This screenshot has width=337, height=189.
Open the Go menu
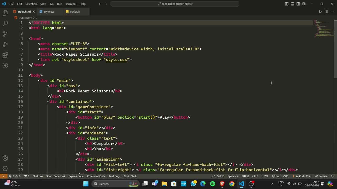click(x=52, y=4)
